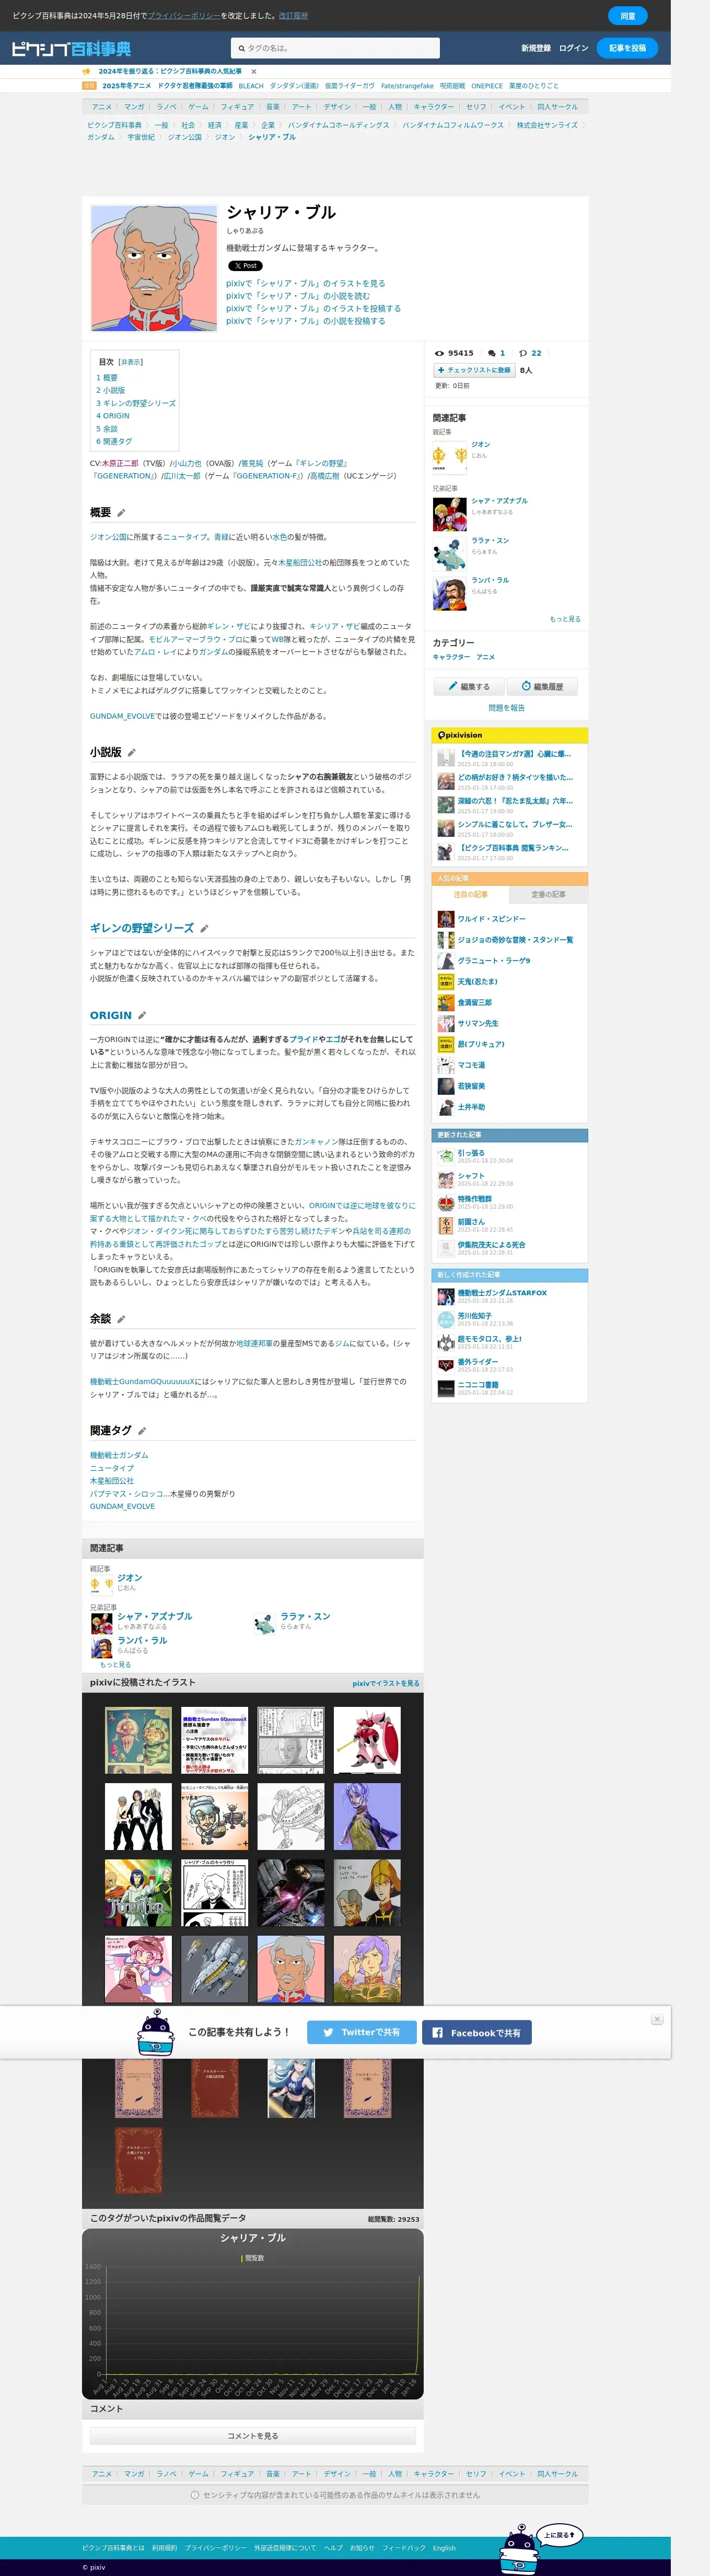
Task: Open 同人サークル in the top category menu
Action: pyautogui.click(x=557, y=107)
